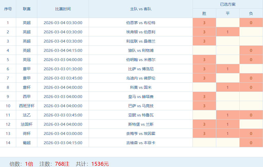Click the 联赛 column header

pos(26,9)
